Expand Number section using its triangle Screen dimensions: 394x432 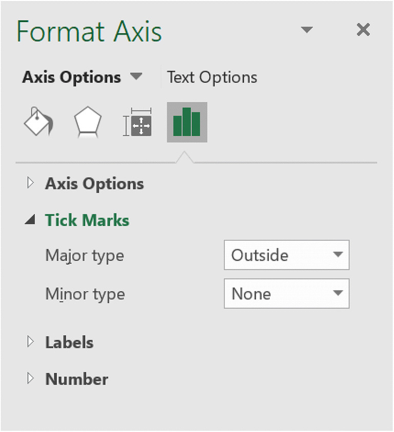click(x=30, y=379)
